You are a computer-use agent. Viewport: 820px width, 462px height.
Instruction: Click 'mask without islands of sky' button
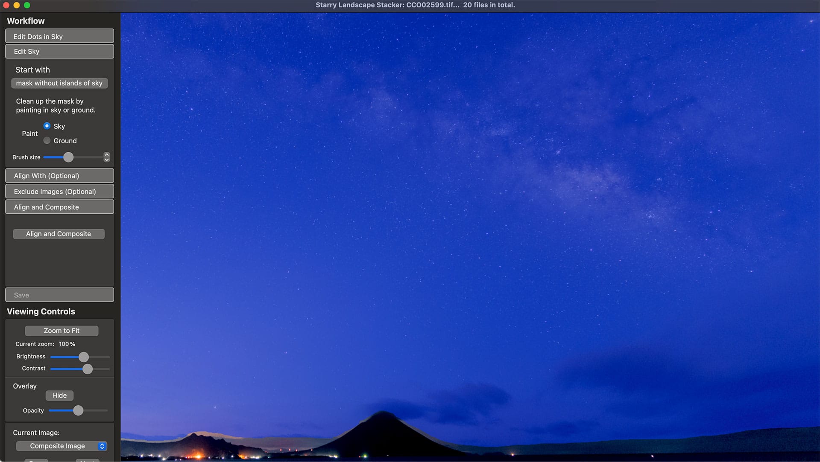[x=59, y=83]
